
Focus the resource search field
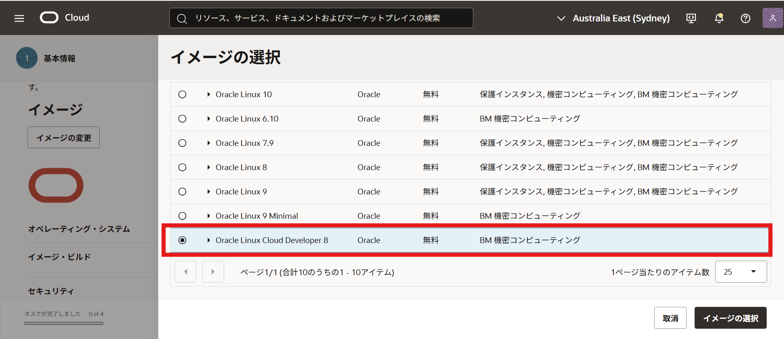click(321, 18)
